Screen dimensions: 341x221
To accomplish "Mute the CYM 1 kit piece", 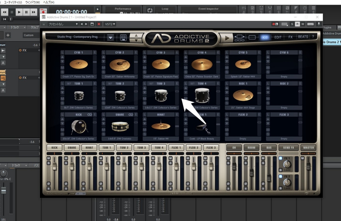I will 62,67.
